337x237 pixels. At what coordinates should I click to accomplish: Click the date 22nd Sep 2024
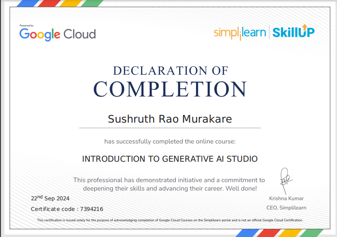coord(50,198)
